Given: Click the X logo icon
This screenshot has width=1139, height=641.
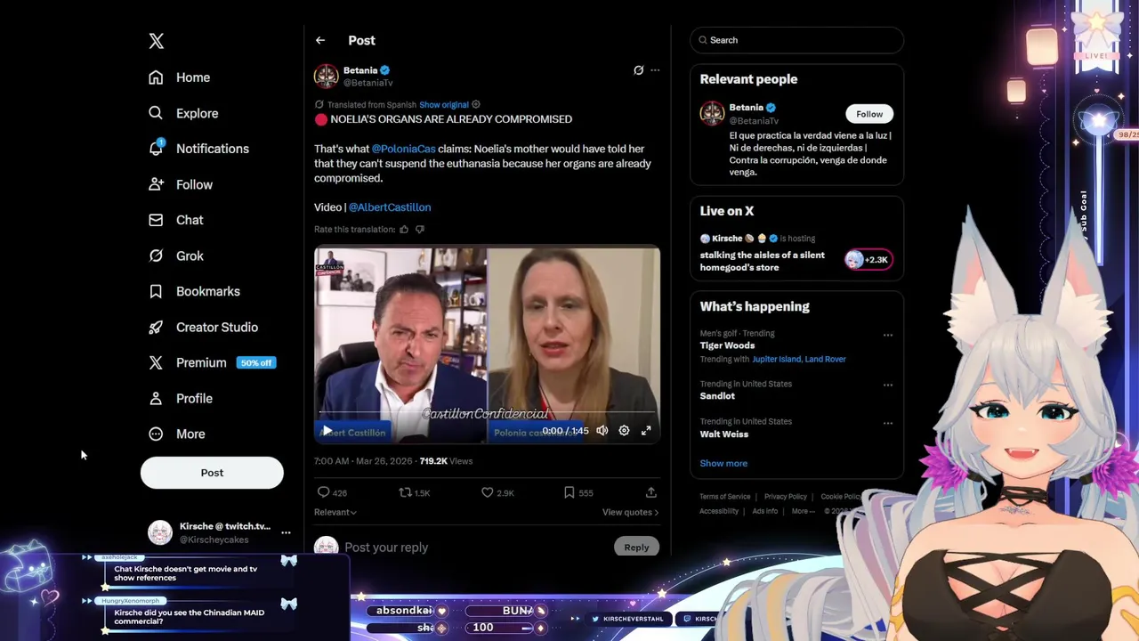Looking at the screenshot, I should click(156, 41).
